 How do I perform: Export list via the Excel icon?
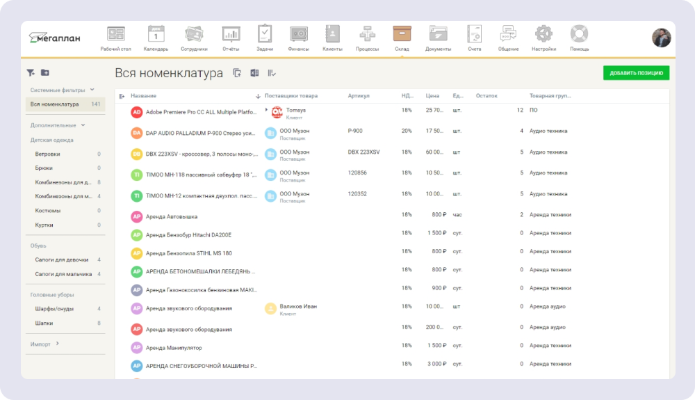tap(254, 73)
